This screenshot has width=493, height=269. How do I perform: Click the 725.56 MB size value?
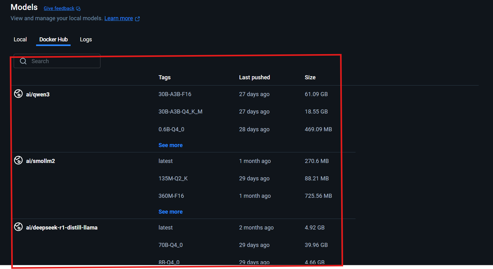318,196
